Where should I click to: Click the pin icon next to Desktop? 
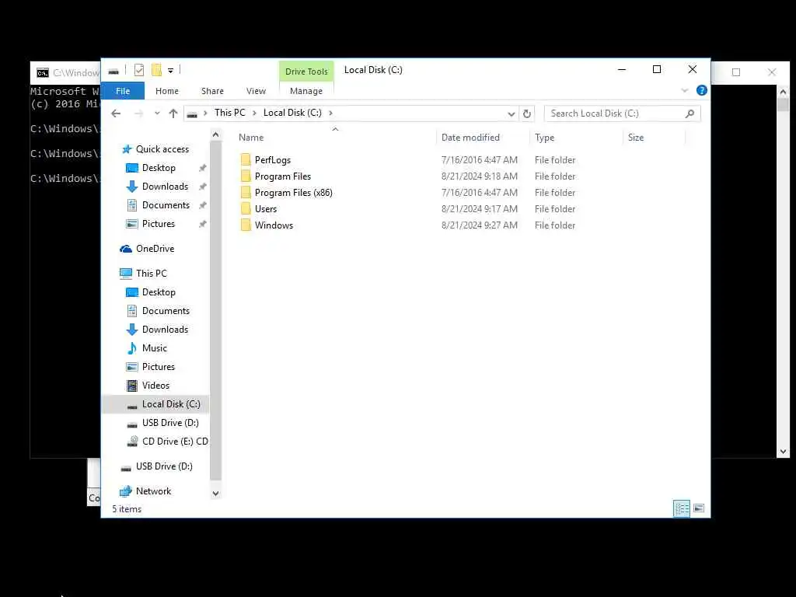202,168
